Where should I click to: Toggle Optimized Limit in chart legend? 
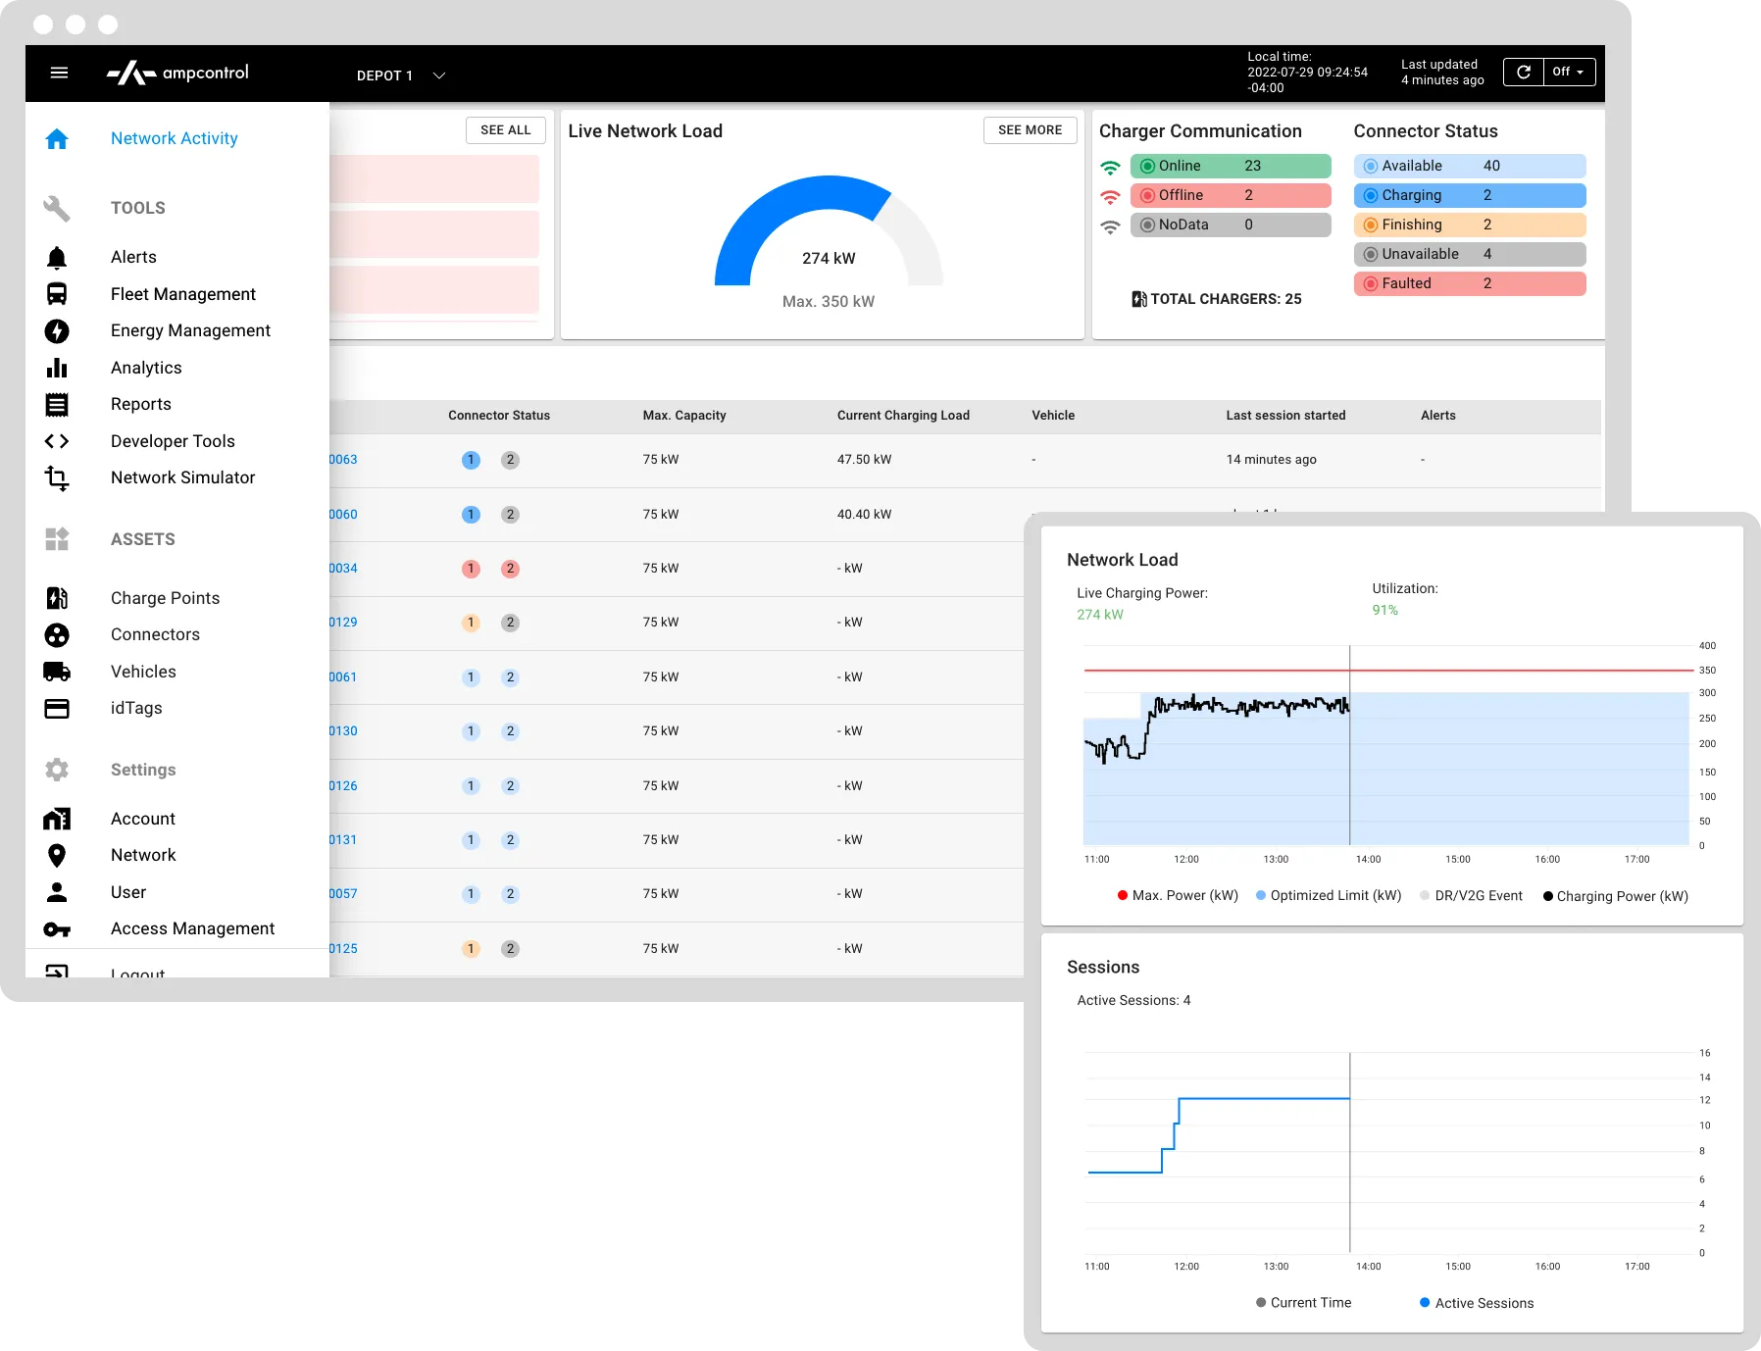pyautogui.click(x=1329, y=895)
